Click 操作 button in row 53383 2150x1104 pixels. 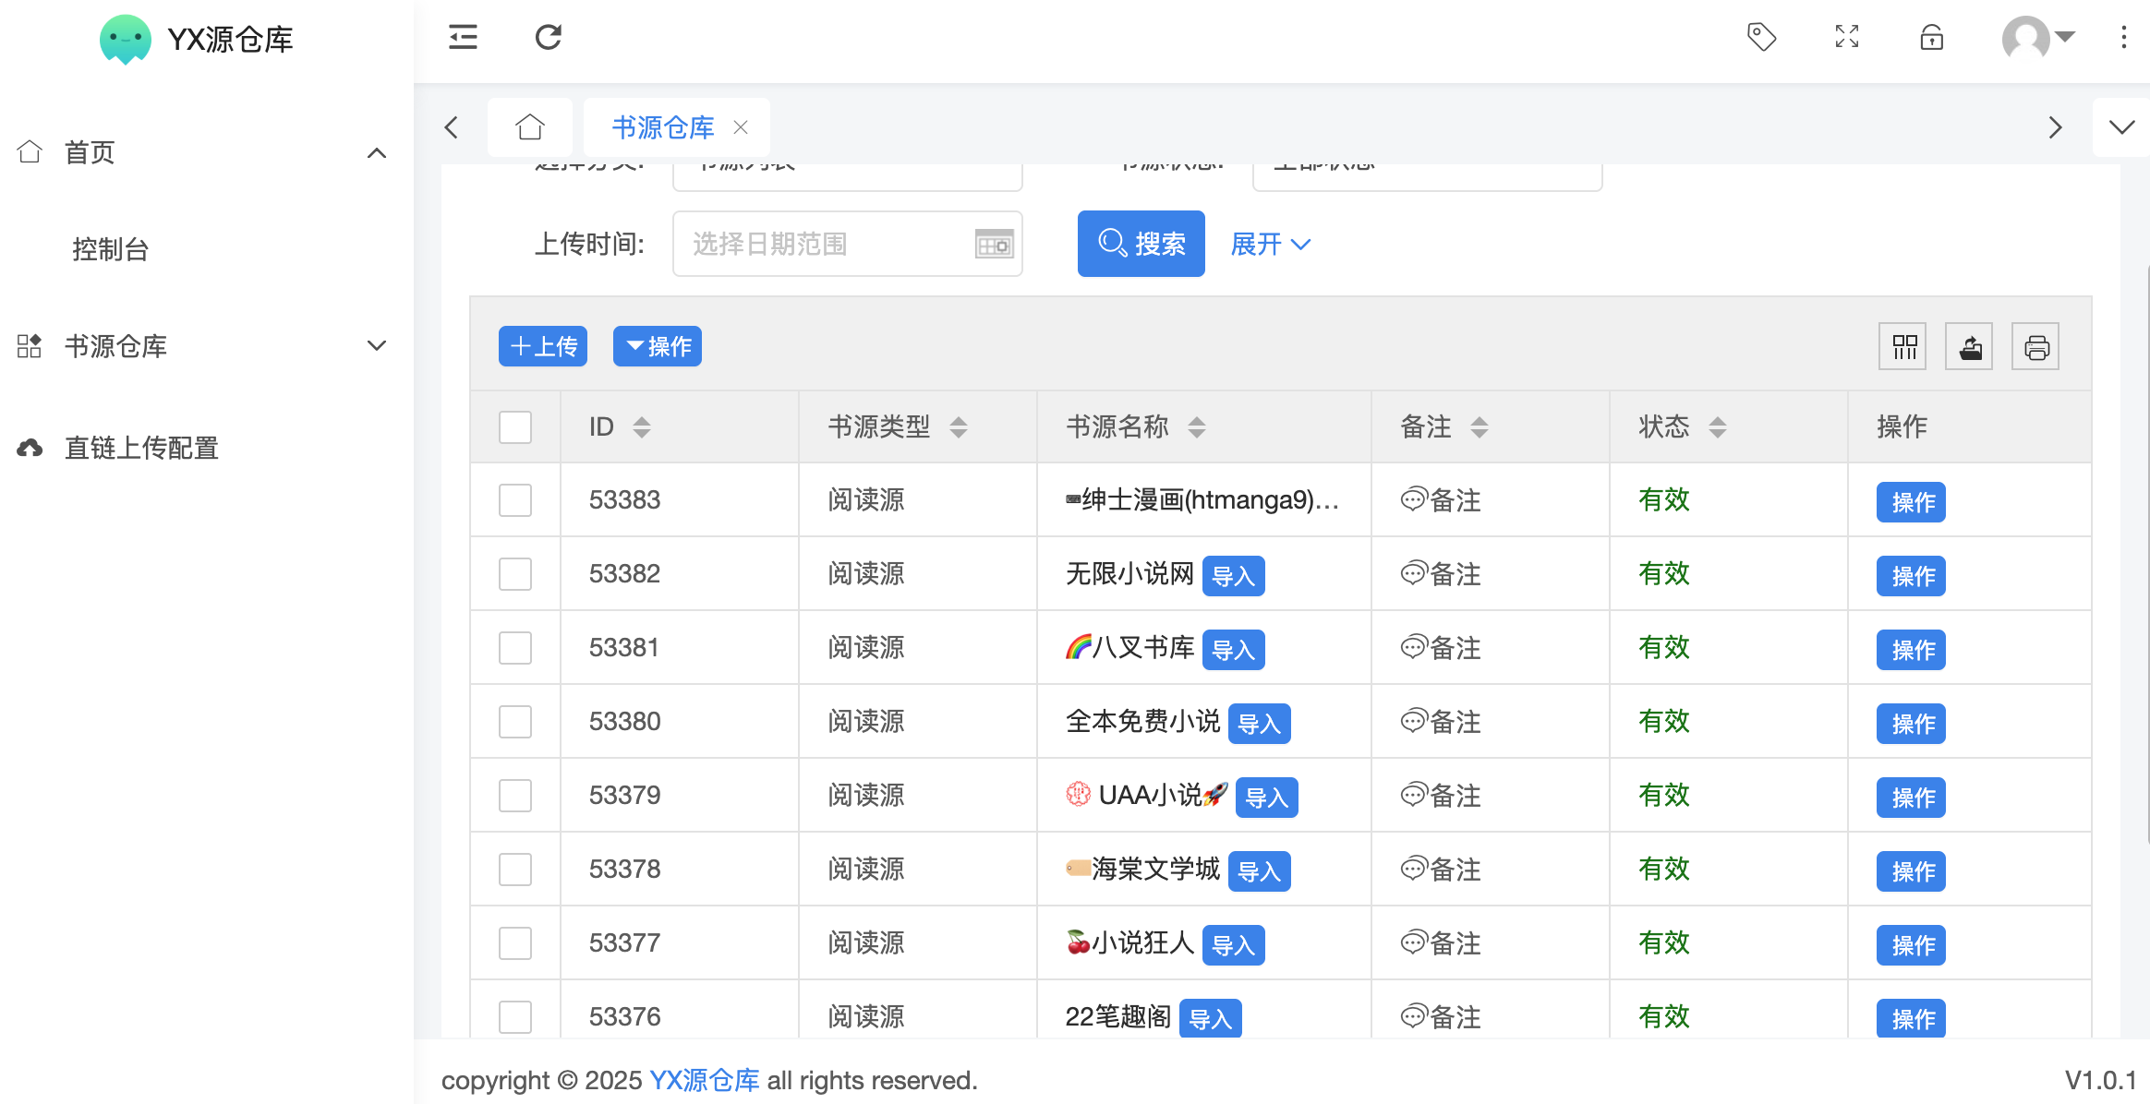click(x=1911, y=502)
